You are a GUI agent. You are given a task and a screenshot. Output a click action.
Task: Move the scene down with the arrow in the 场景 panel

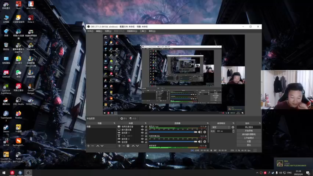102,146
